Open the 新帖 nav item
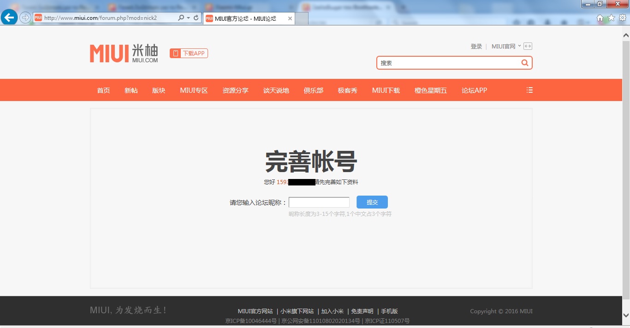This screenshot has height=328, width=630. click(131, 90)
